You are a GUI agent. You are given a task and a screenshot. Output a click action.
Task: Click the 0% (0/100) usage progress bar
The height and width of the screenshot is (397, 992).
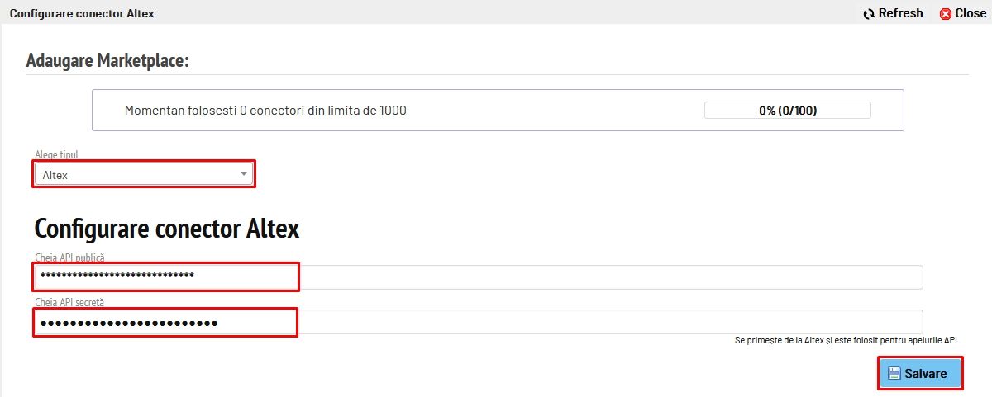coord(788,111)
